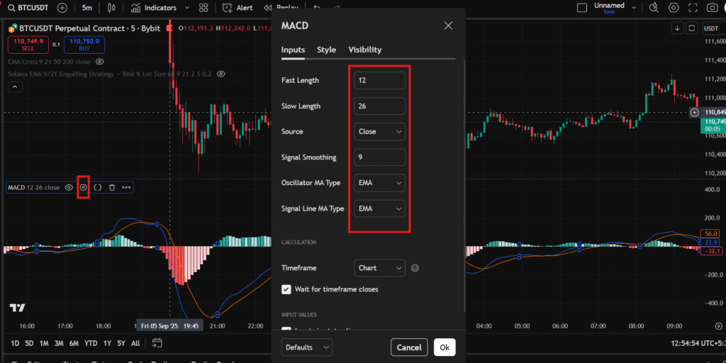
Task: Switch to the Visibility tab
Action: click(x=364, y=50)
